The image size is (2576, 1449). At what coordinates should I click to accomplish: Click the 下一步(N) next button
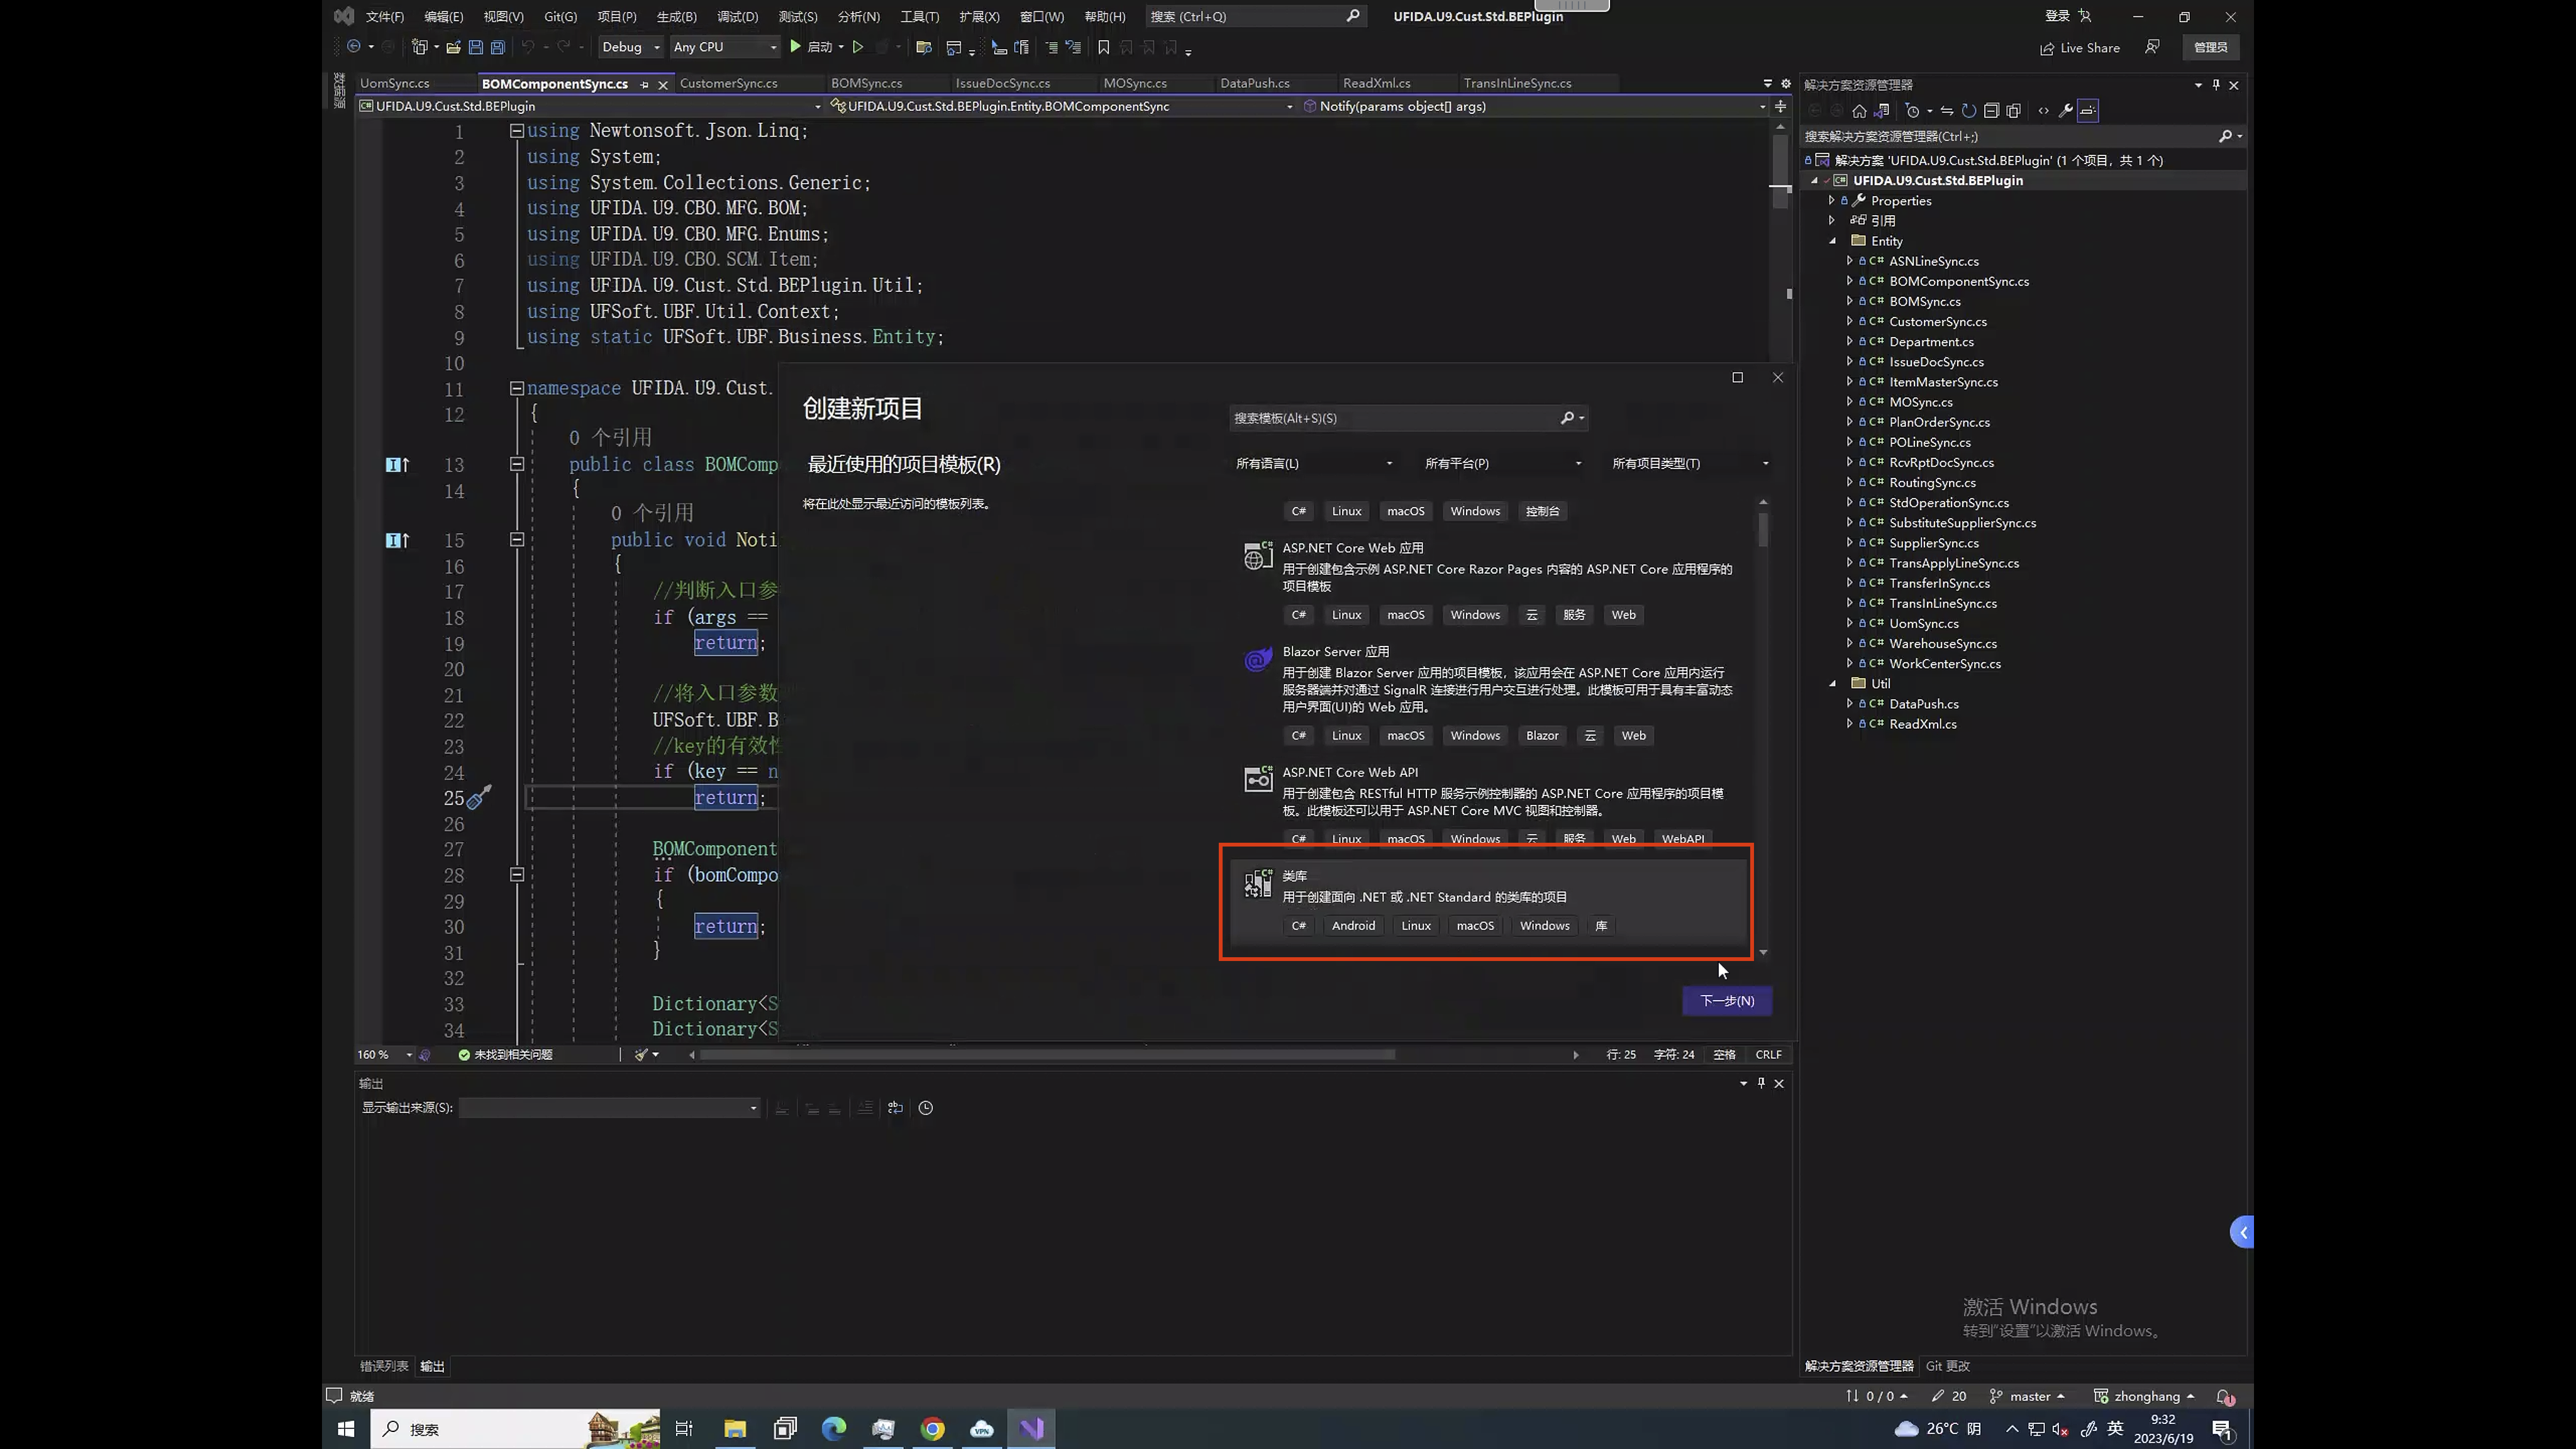pos(1726,1000)
